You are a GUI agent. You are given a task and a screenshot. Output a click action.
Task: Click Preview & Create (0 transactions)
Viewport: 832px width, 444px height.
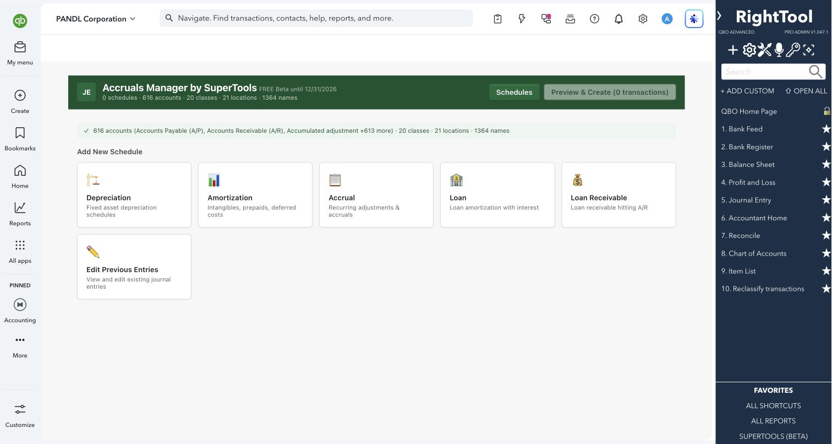[x=610, y=92]
